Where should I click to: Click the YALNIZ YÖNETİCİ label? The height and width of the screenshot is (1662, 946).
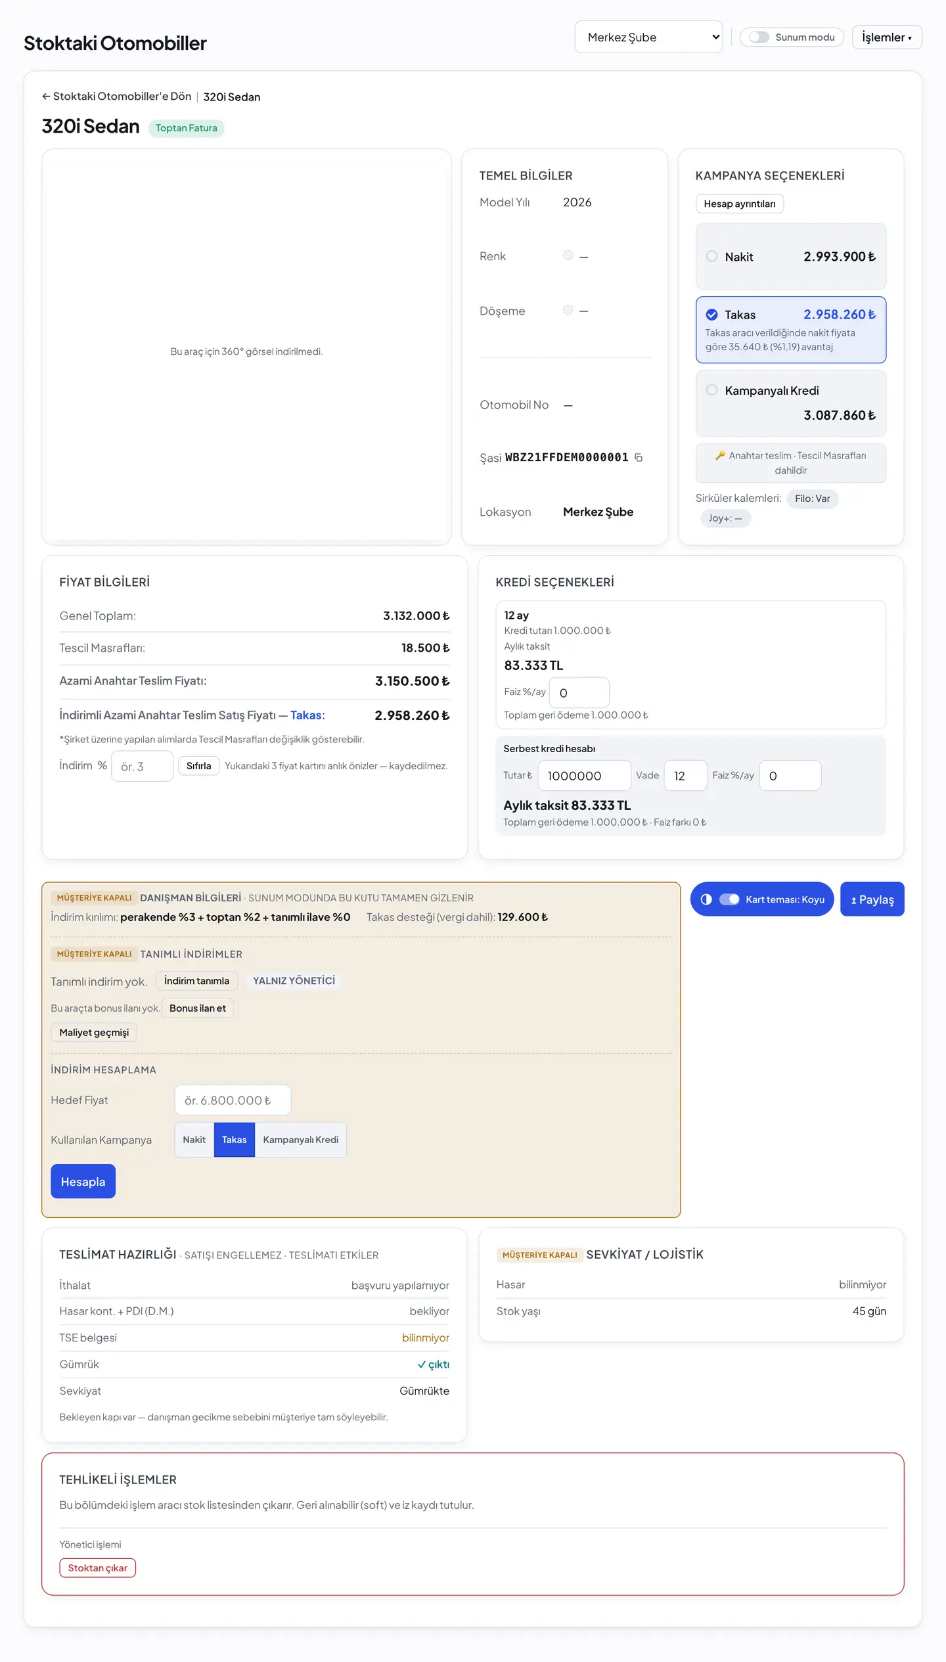(x=294, y=981)
